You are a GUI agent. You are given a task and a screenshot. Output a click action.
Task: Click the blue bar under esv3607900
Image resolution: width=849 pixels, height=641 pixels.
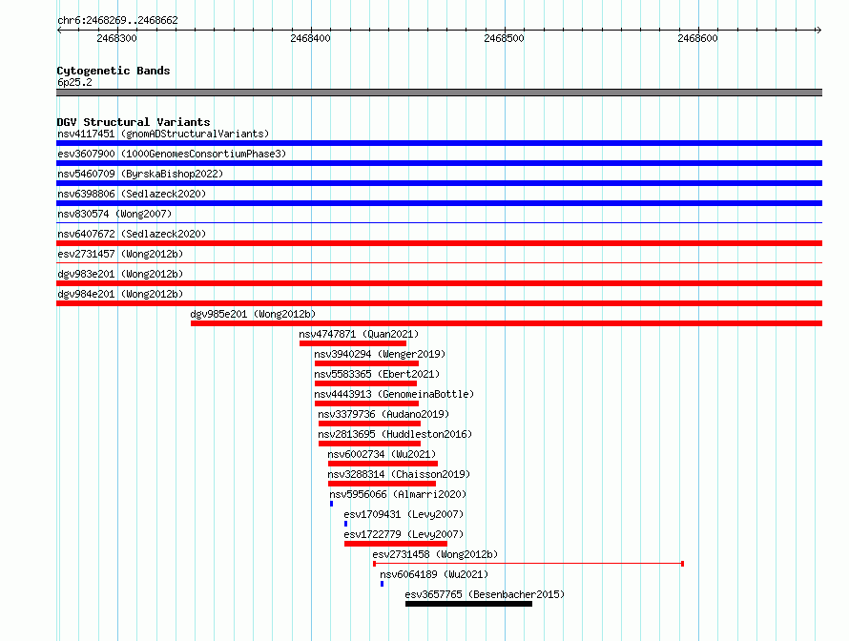pyautogui.click(x=439, y=163)
